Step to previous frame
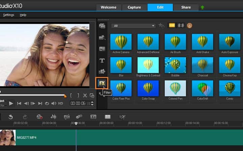This screenshot has height=151, width=243. 26,103
